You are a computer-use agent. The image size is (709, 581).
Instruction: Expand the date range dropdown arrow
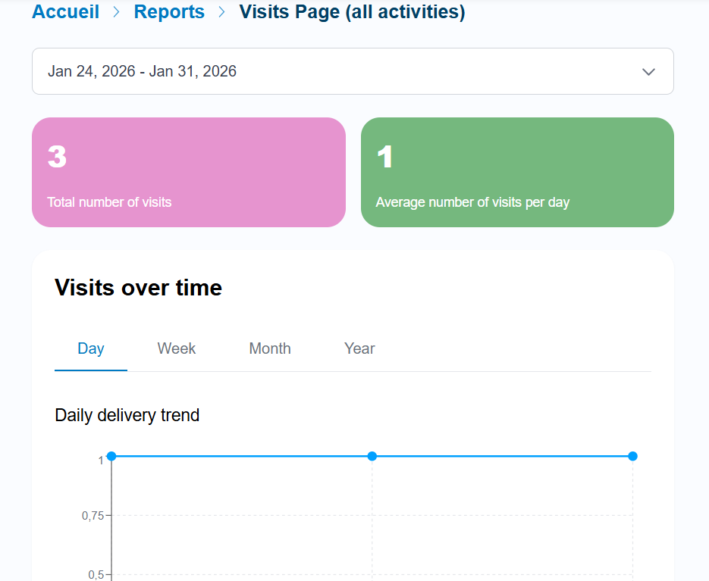648,72
